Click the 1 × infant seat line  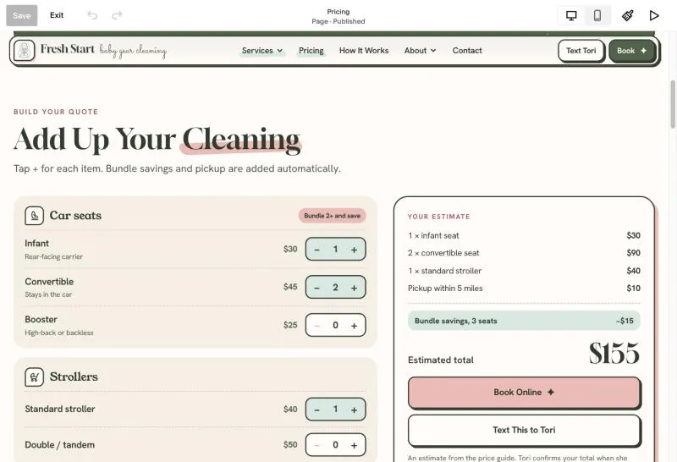524,236
